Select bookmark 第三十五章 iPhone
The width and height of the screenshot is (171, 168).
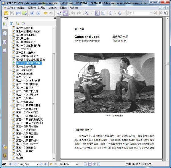pos(26,130)
